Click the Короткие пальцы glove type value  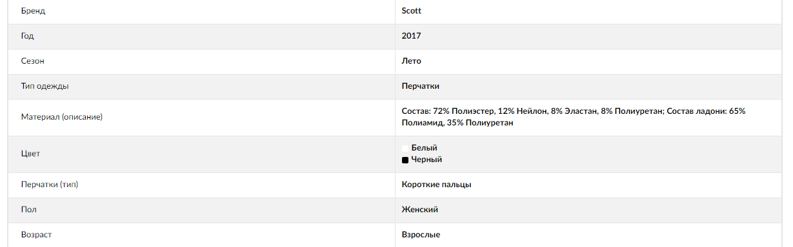coord(436,185)
